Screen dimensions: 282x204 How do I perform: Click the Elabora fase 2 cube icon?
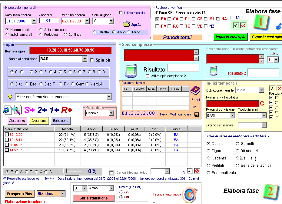pos(271,192)
